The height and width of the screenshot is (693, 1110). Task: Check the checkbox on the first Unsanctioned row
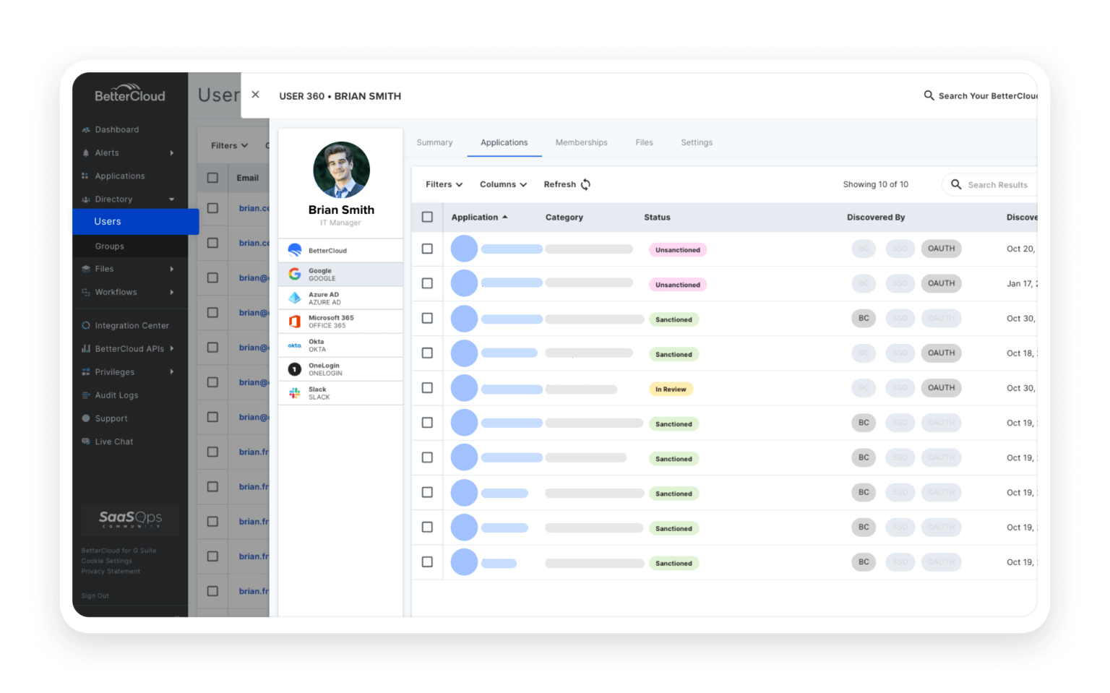[x=427, y=248]
